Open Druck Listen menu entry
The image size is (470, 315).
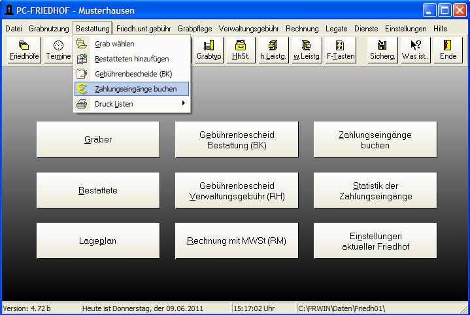131,104
